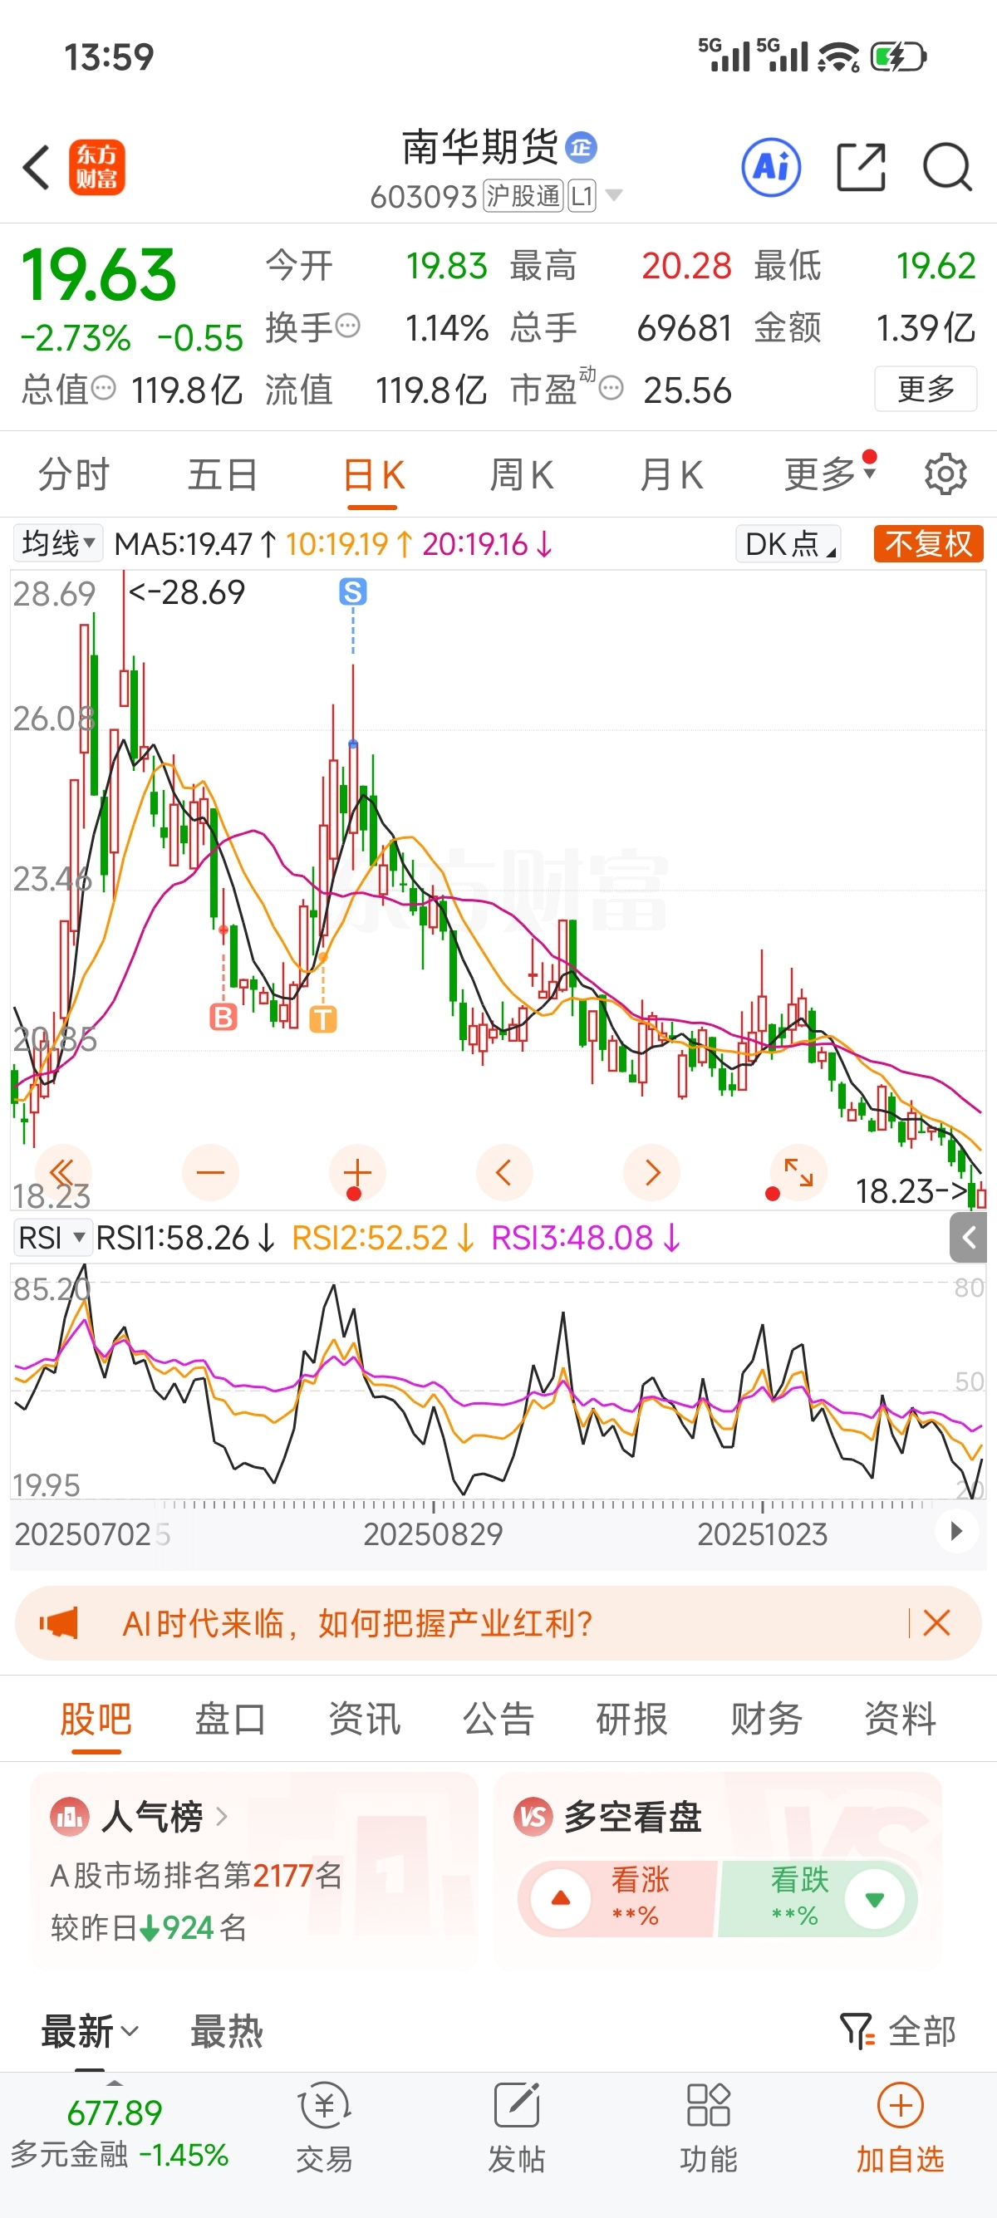Advance timeline with play arrow at date axis
This screenshot has width=997, height=2218.
pyautogui.click(x=956, y=1531)
